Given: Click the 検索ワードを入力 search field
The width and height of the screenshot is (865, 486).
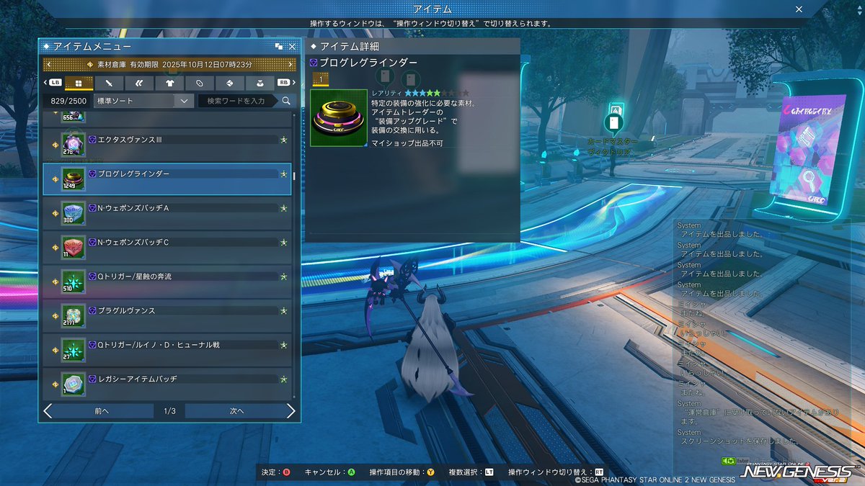Looking at the screenshot, I should point(237,101).
